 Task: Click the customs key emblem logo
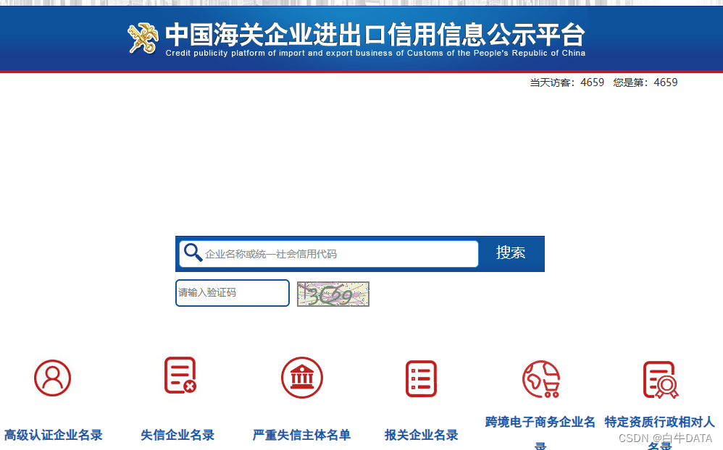[143, 38]
